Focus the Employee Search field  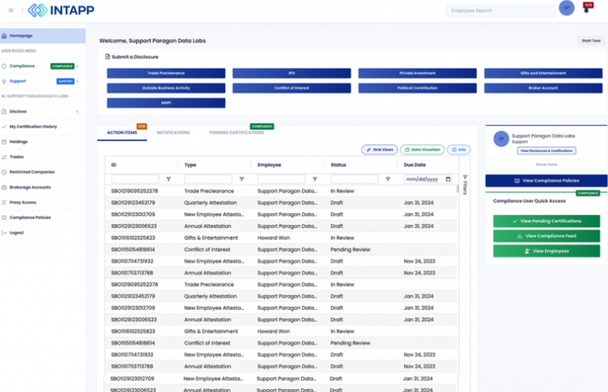click(501, 11)
